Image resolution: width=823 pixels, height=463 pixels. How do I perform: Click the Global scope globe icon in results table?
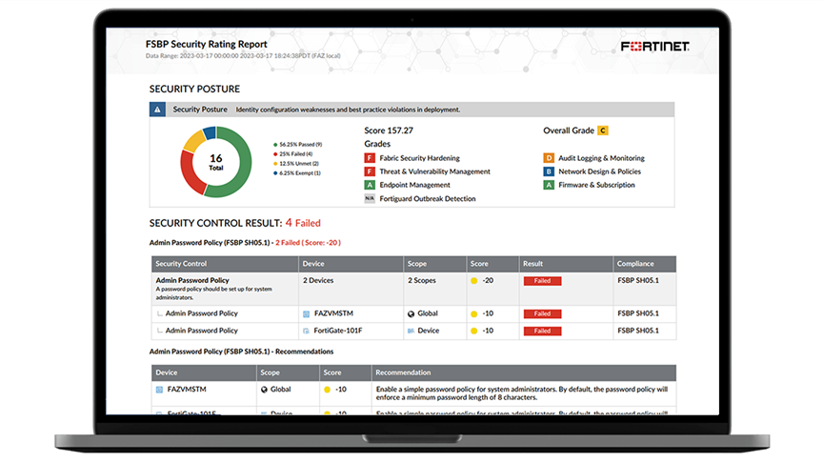pyautogui.click(x=411, y=314)
